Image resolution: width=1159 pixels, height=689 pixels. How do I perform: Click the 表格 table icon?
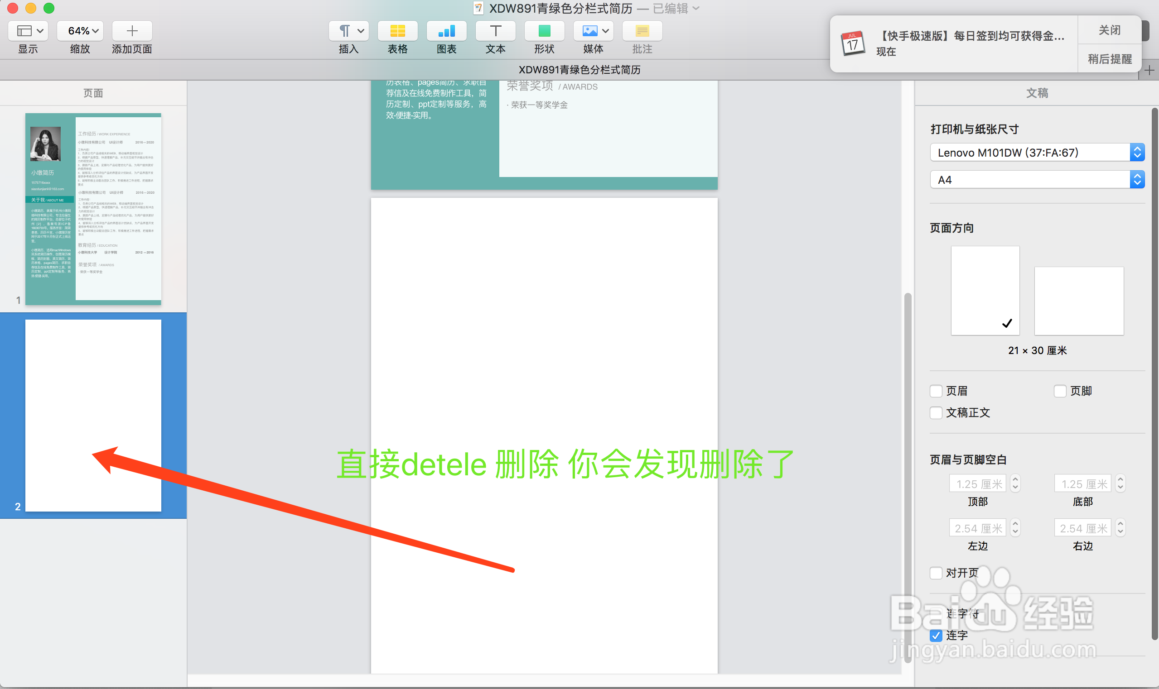pyautogui.click(x=397, y=31)
